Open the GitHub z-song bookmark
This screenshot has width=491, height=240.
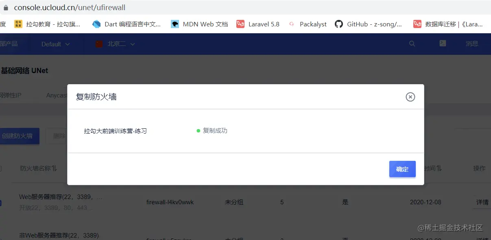click(x=369, y=24)
